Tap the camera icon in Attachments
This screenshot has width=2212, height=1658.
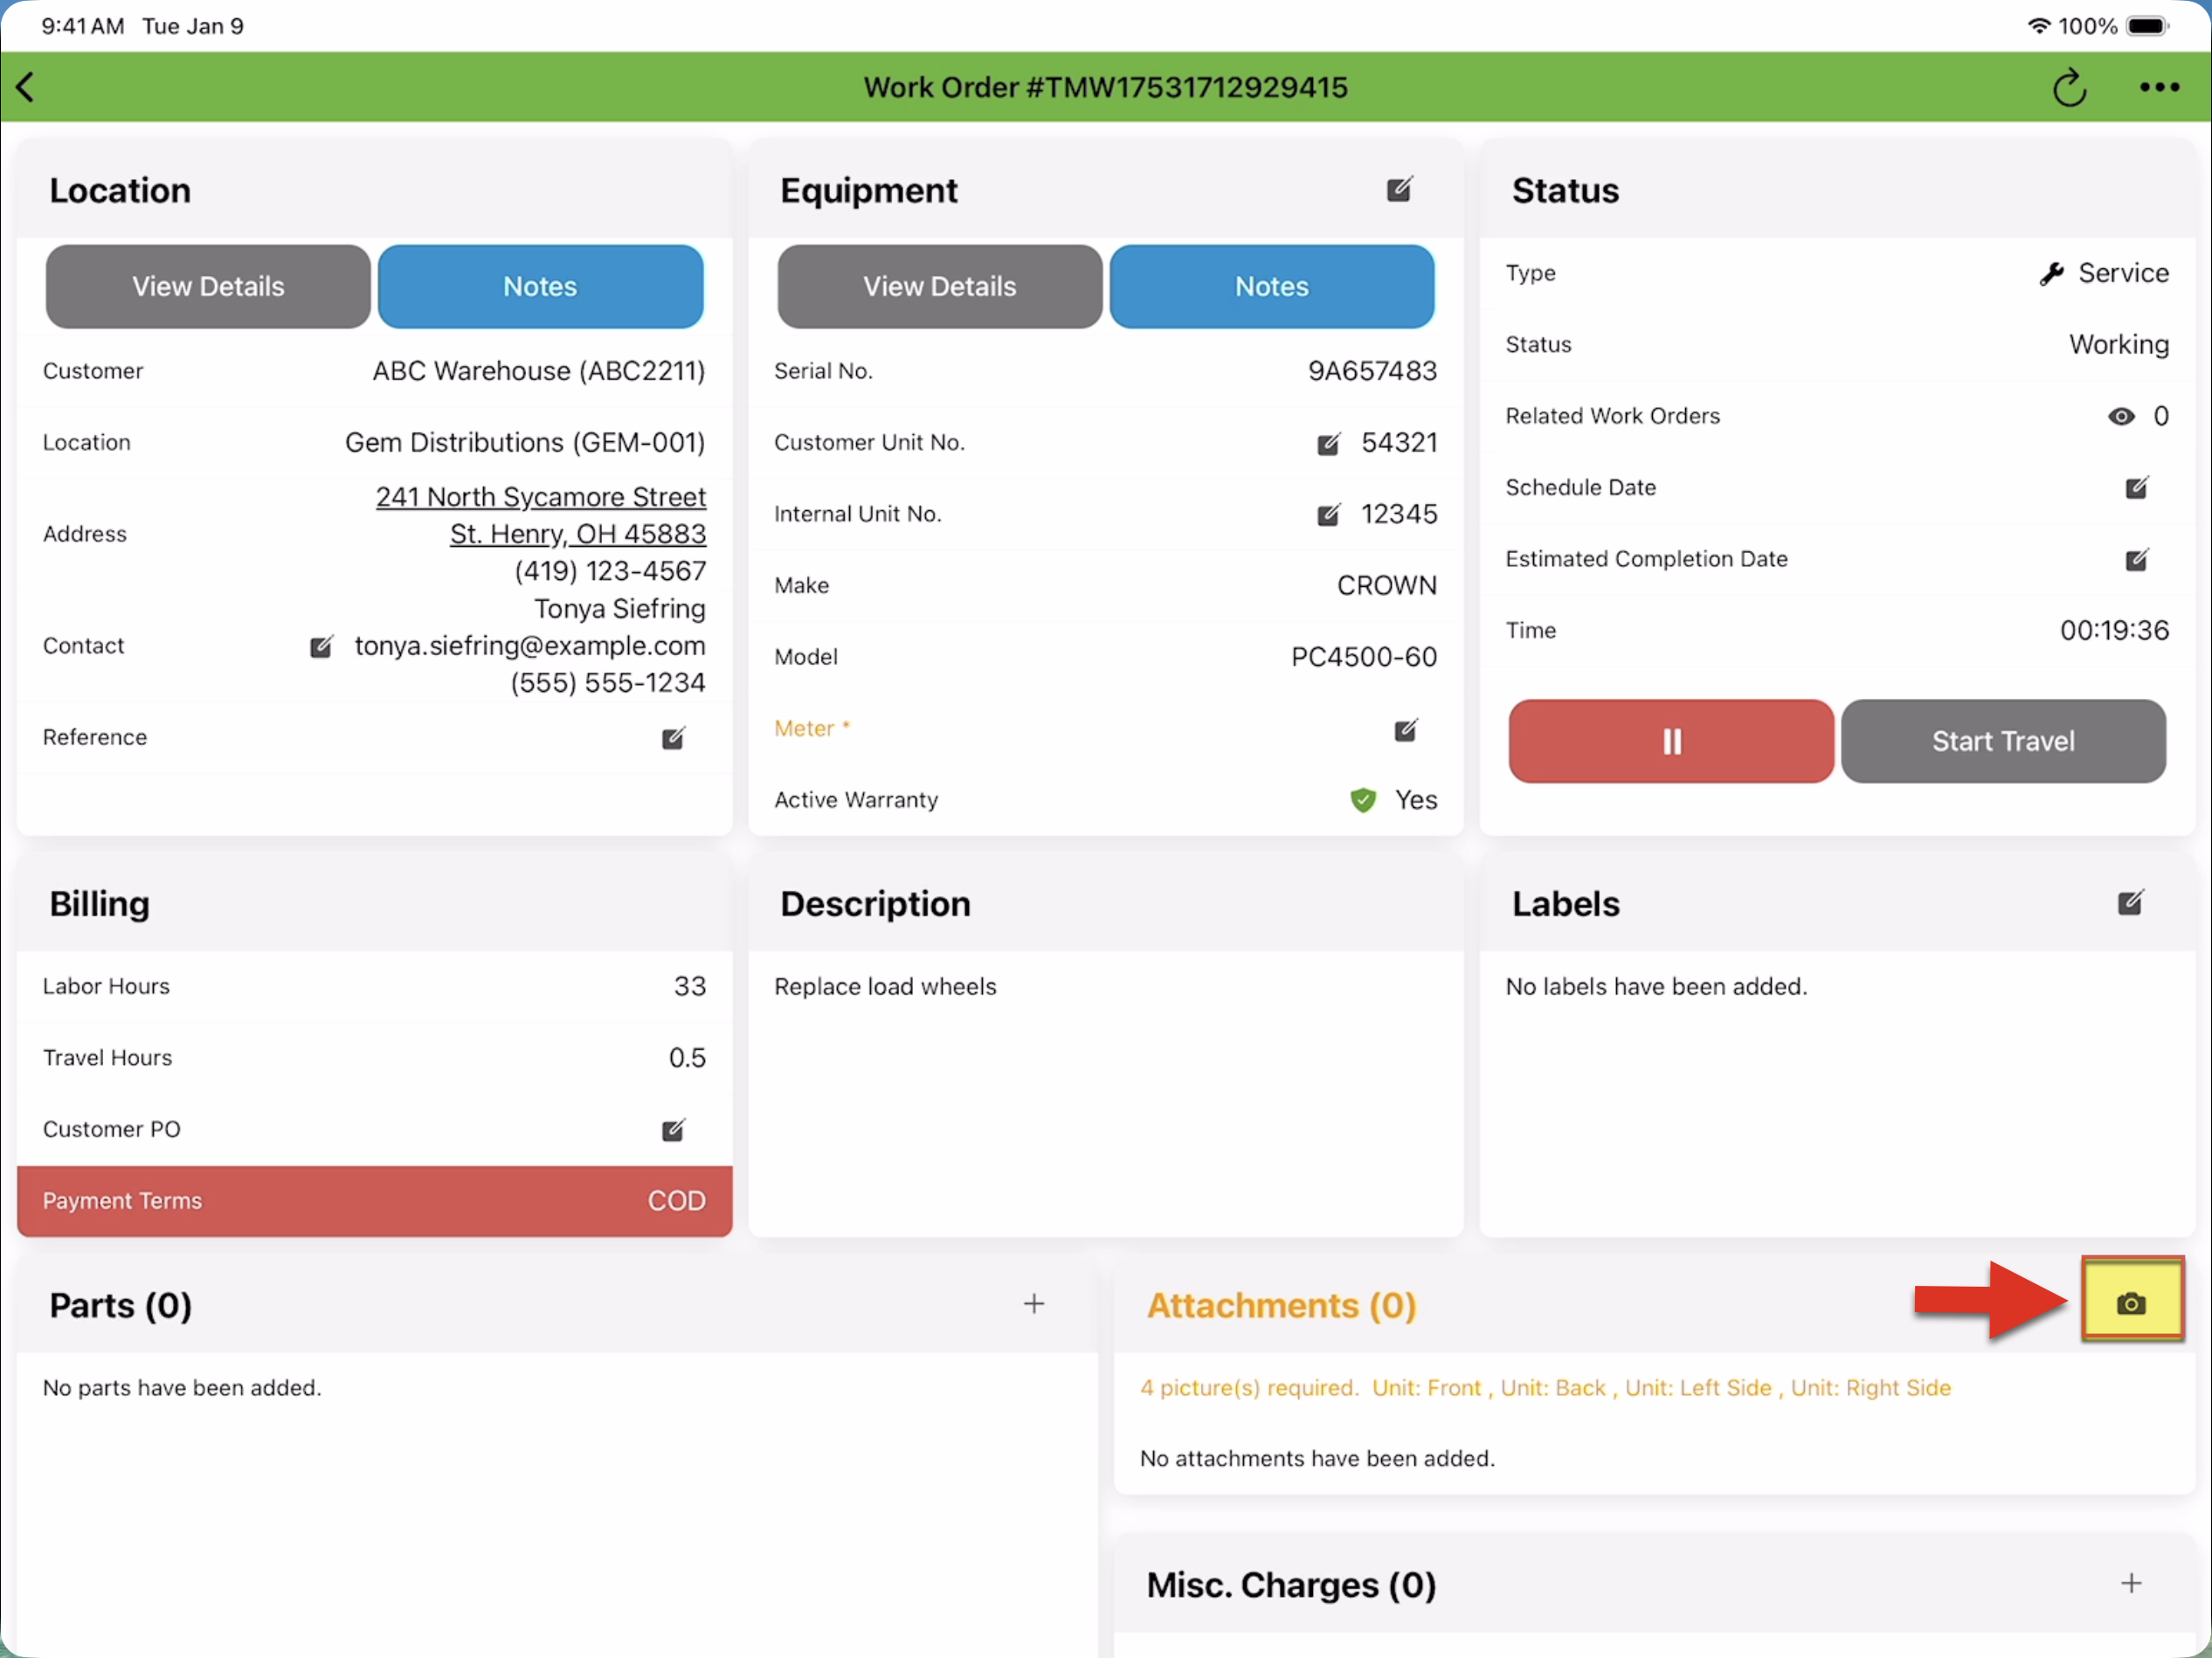[2130, 1303]
